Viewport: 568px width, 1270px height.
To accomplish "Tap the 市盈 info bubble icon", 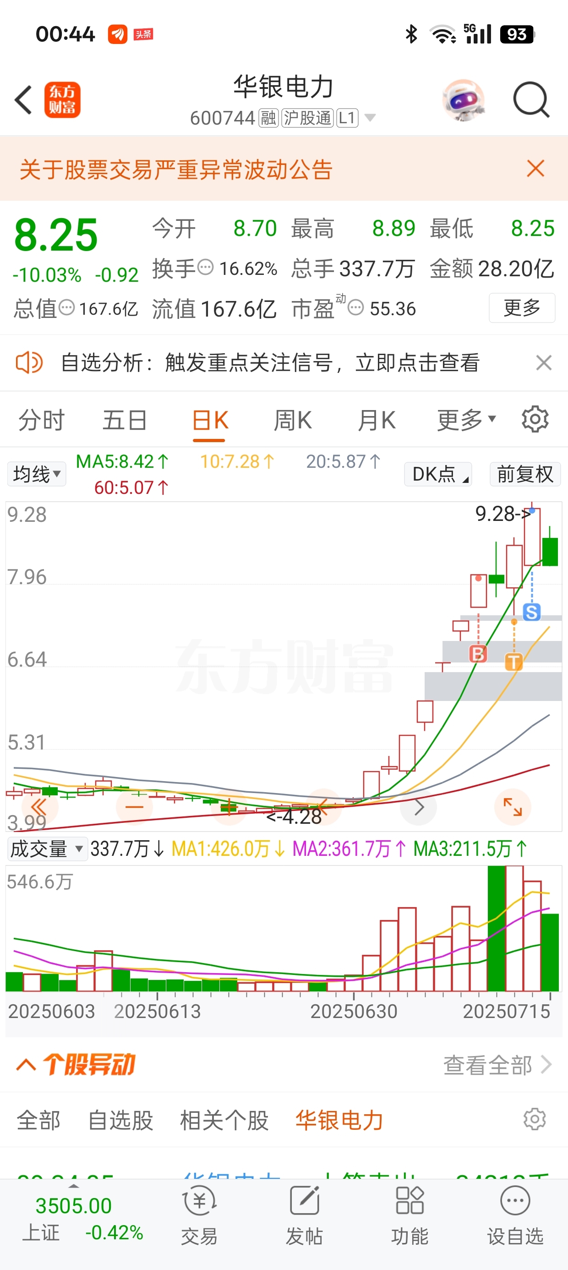I will click(x=355, y=307).
